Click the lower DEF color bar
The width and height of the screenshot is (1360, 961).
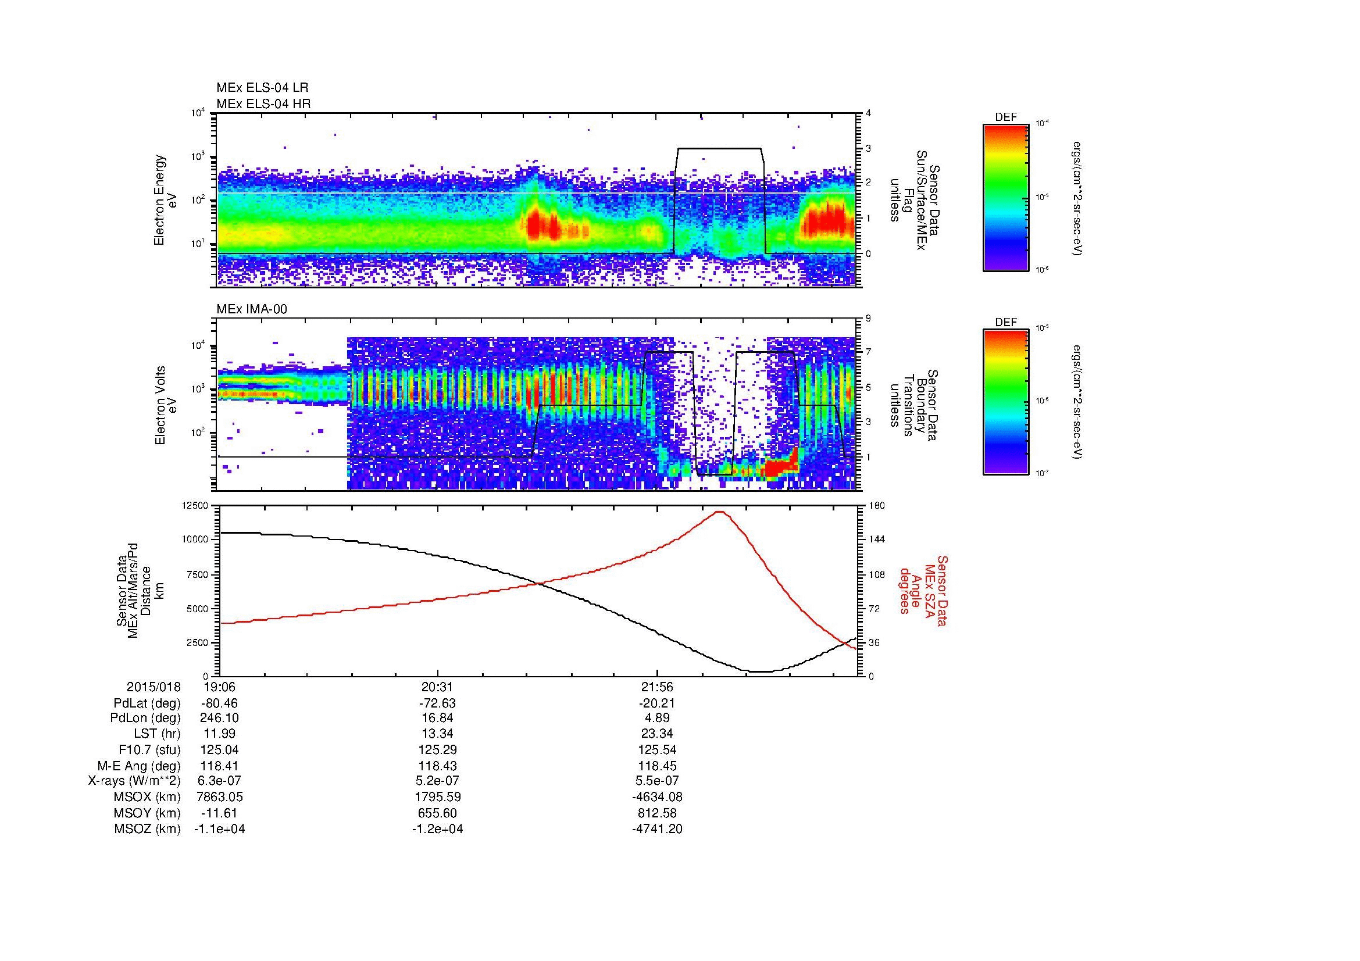point(1006,402)
